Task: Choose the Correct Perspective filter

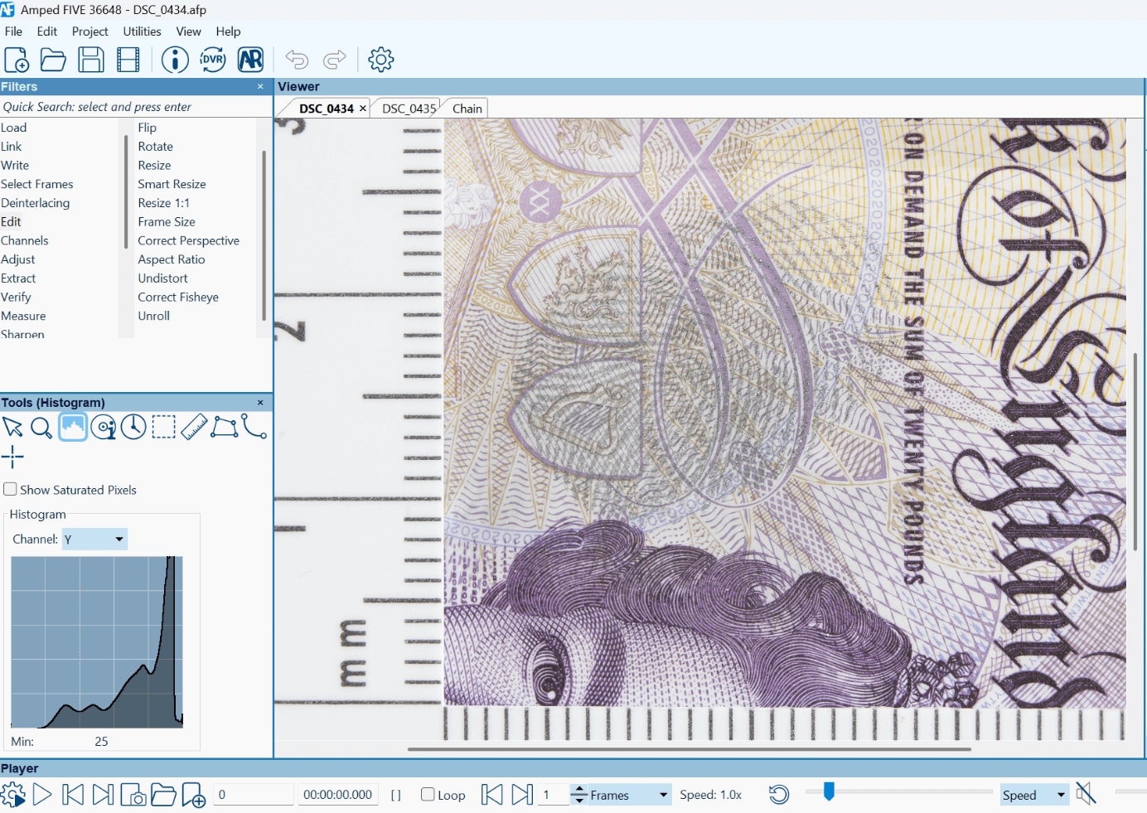Action: coord(188,240)
